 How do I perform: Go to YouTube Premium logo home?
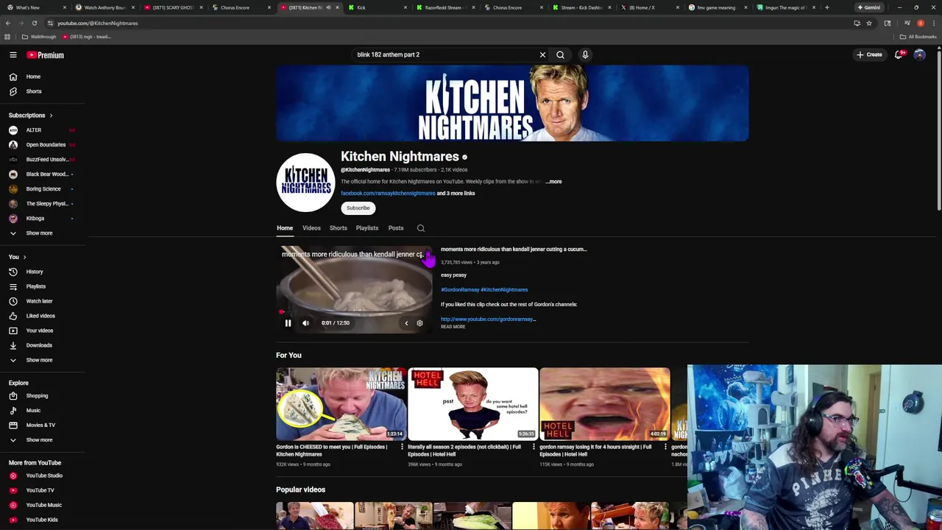46,55
